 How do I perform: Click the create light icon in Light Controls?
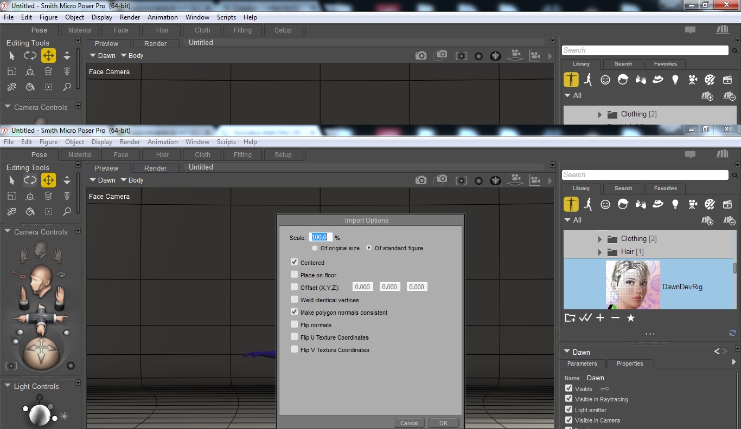click(x=65, y=416)
